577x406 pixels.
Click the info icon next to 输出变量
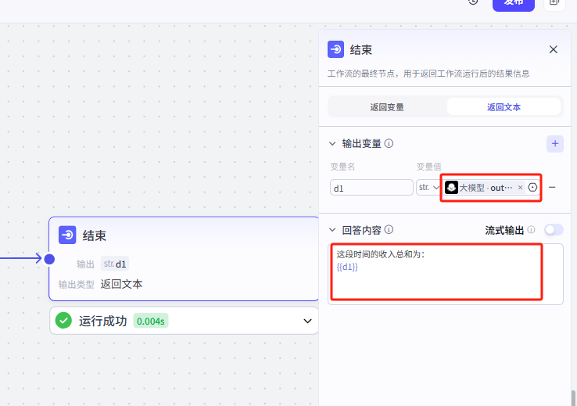(389, 144)
